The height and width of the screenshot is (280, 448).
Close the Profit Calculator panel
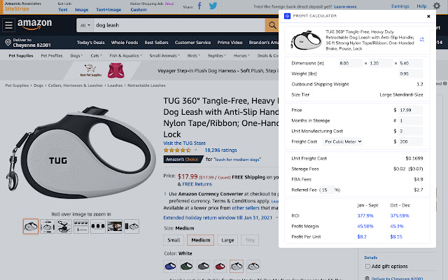point(428,15)
